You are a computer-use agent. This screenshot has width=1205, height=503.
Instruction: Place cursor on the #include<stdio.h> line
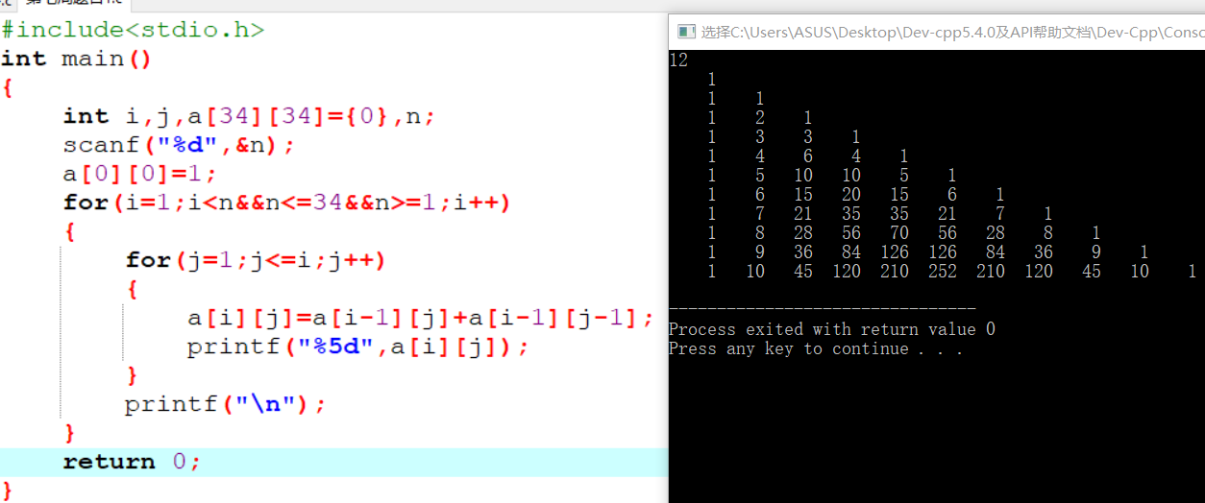coord(133,31)
